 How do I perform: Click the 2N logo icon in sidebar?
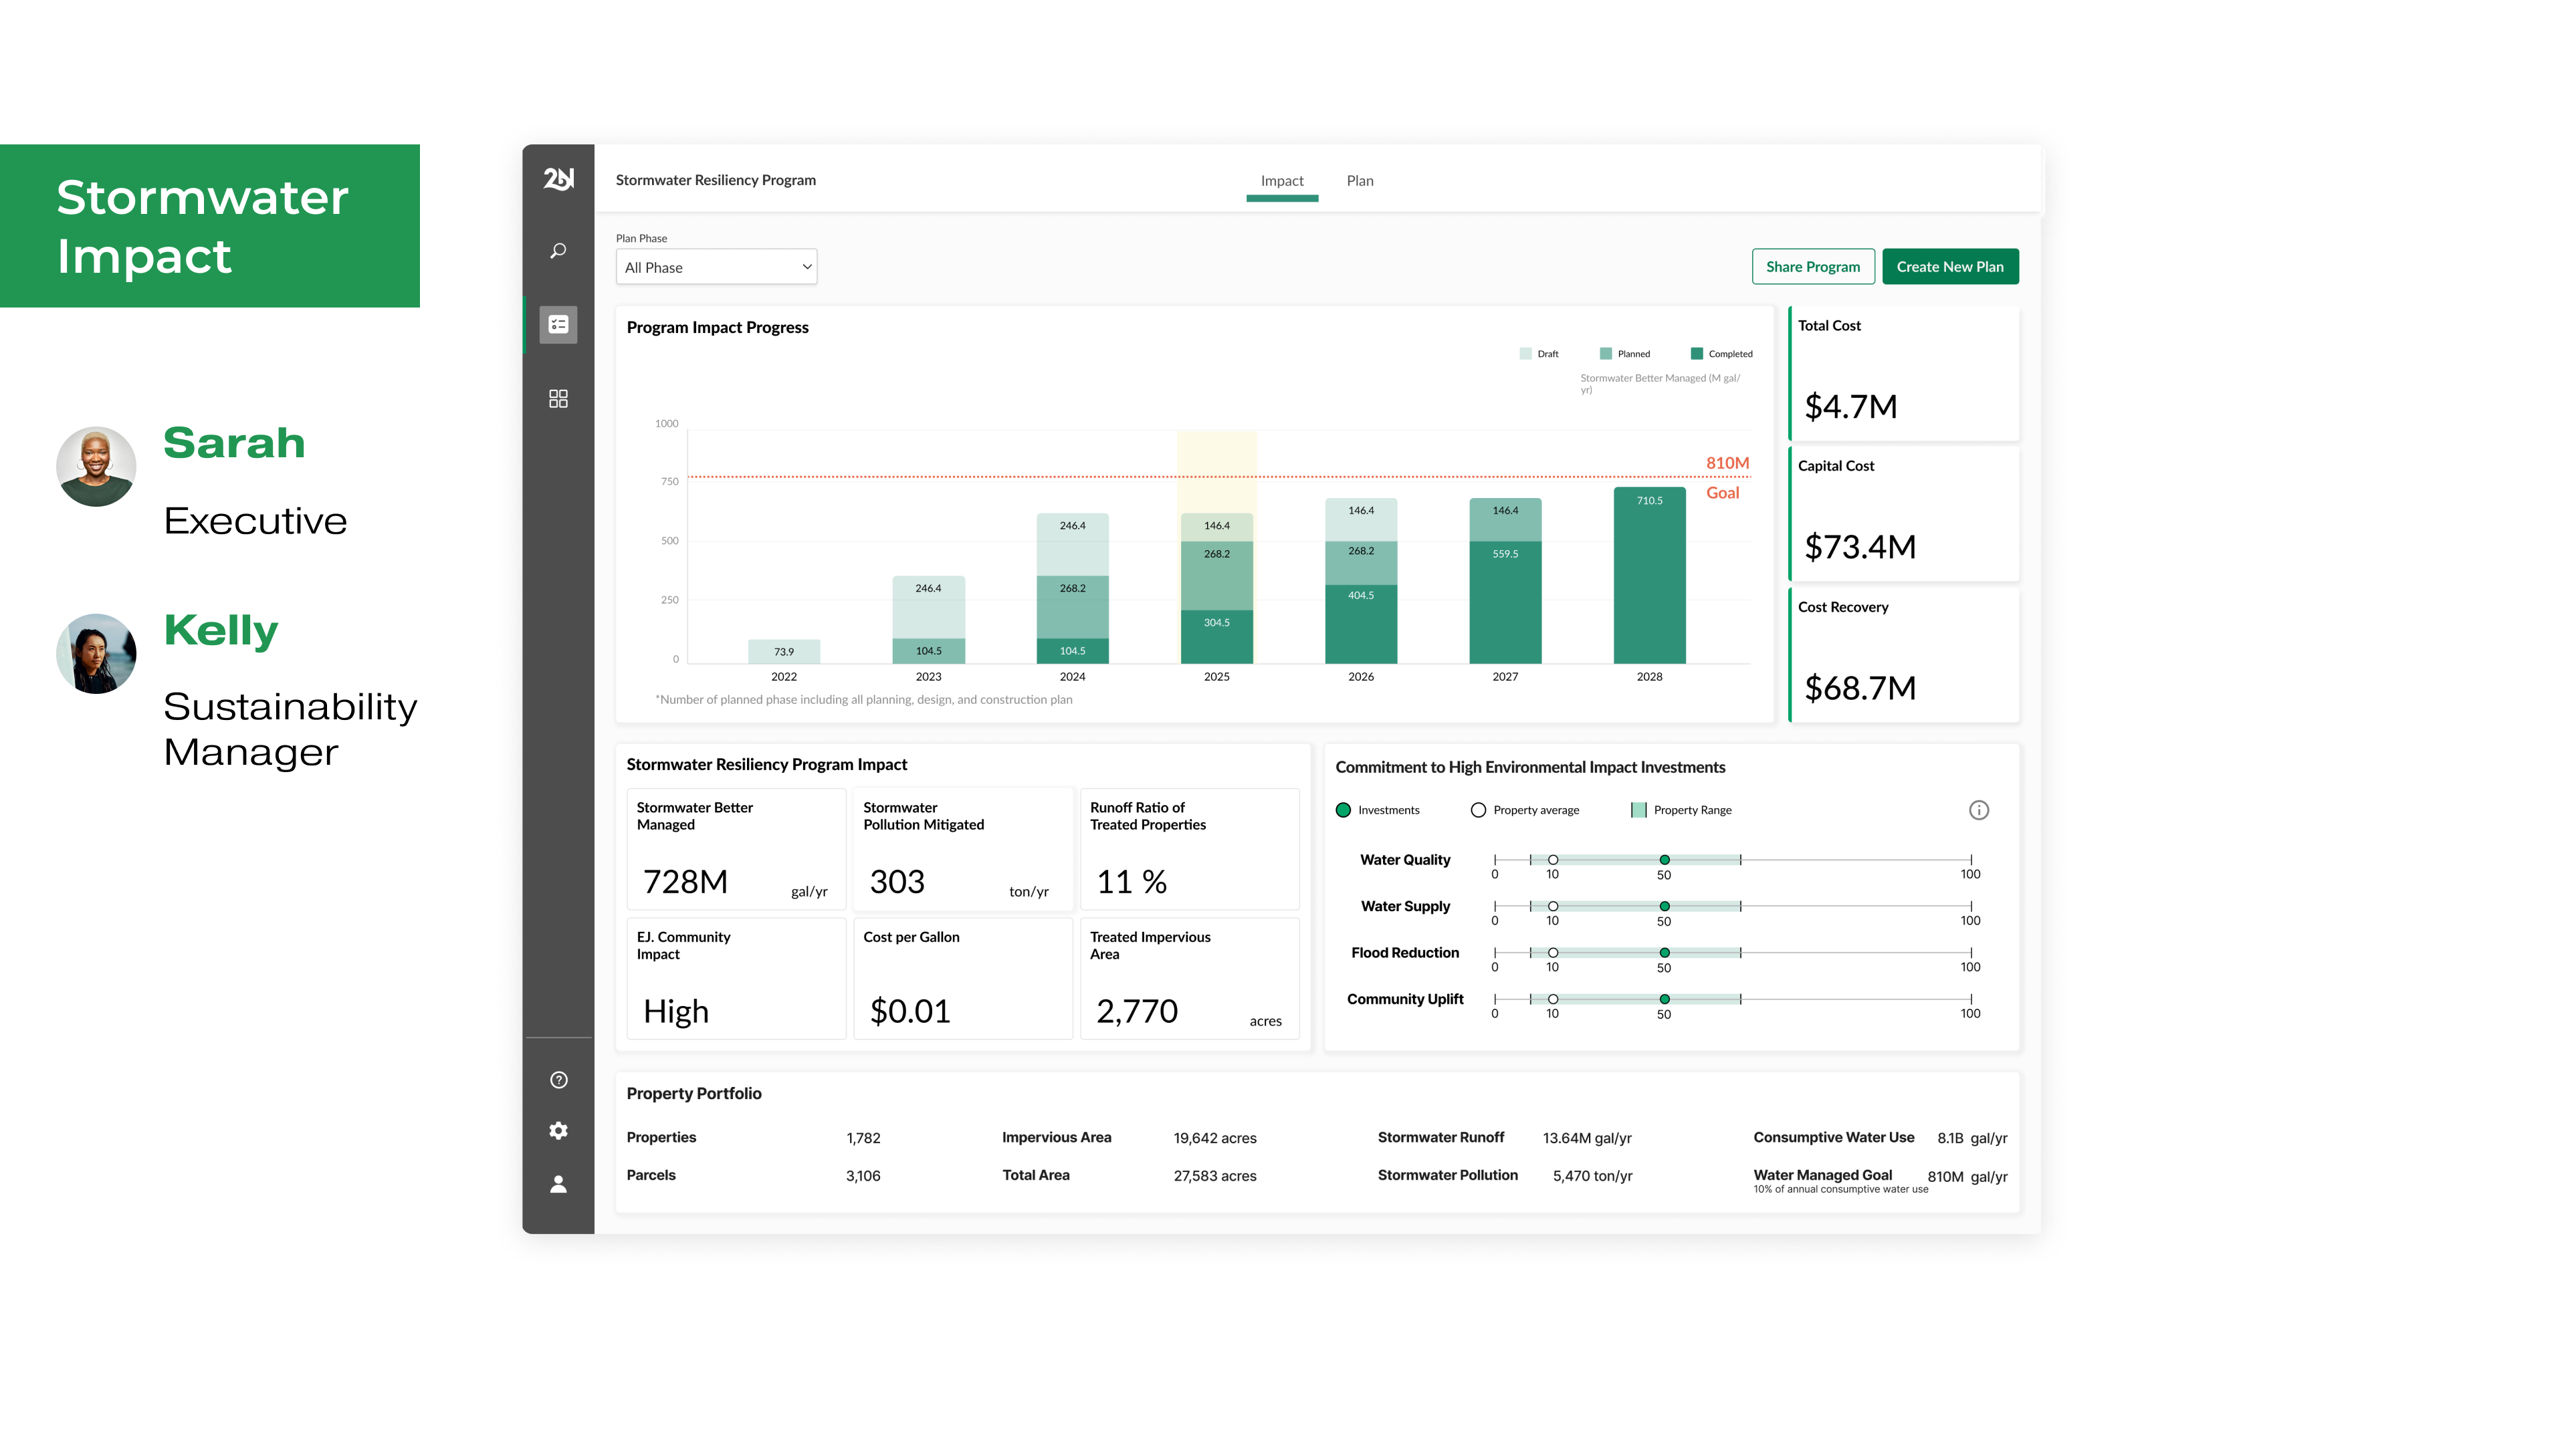(558, 178)
